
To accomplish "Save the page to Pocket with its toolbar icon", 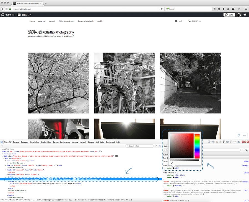I will pos(233,9).
